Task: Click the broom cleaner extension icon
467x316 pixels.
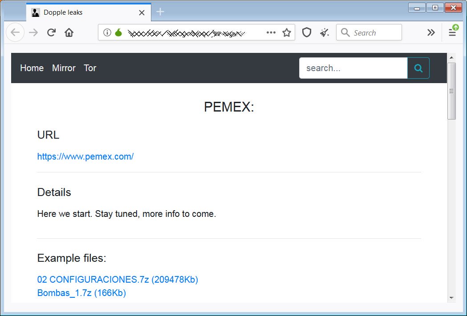Action: point(325,32)
